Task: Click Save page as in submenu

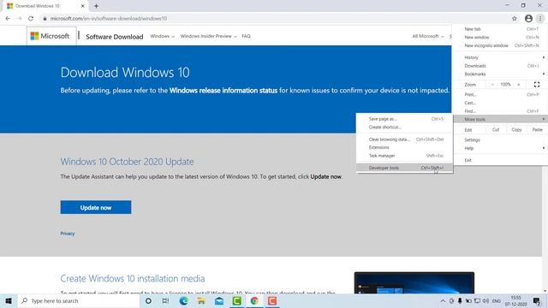Action: pyautogui.click(x=405, y=119)
